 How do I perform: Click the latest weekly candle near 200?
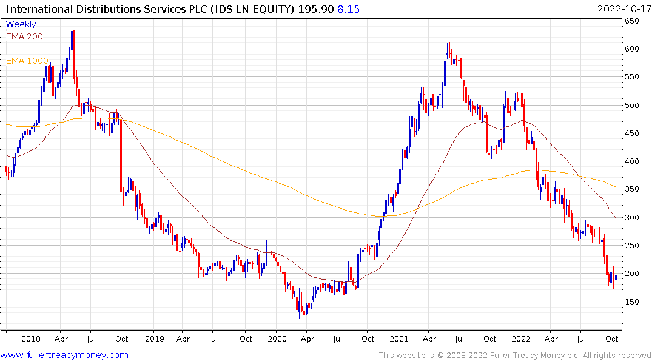point(616,278)
